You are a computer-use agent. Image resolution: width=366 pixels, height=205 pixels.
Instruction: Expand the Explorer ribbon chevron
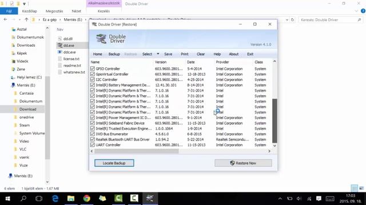point(356,11)
